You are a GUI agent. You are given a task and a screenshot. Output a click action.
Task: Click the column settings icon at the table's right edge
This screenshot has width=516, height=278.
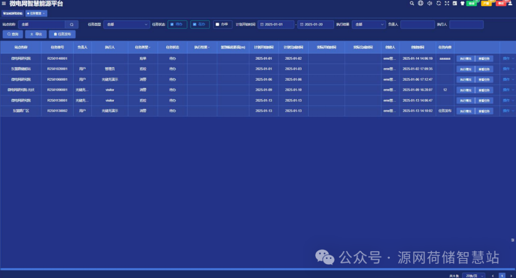(512, 240)
